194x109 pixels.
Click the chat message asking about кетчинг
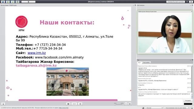[x=158, y=89]
